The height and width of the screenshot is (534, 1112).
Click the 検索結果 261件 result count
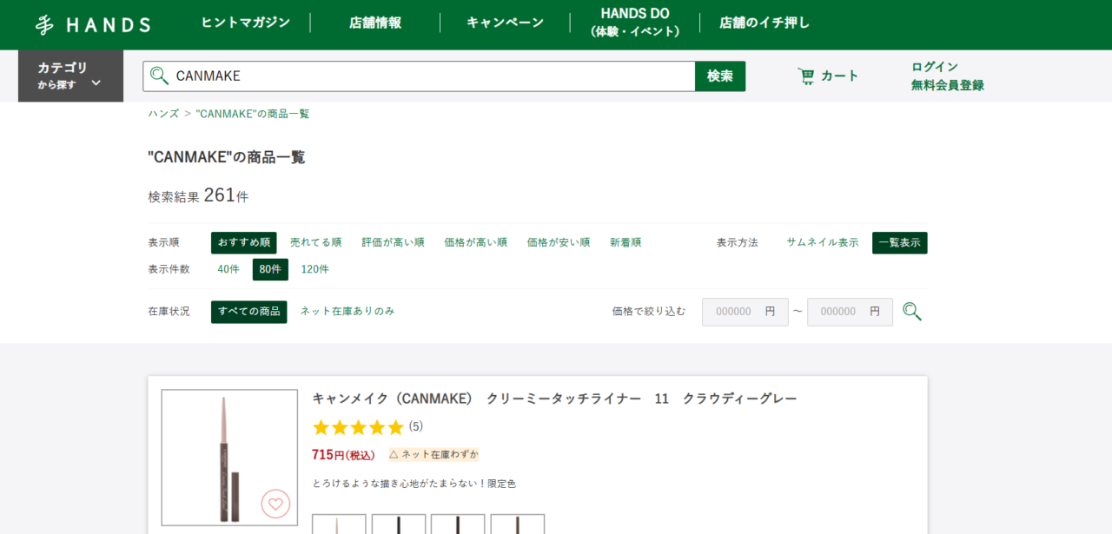tap(198, 195)
